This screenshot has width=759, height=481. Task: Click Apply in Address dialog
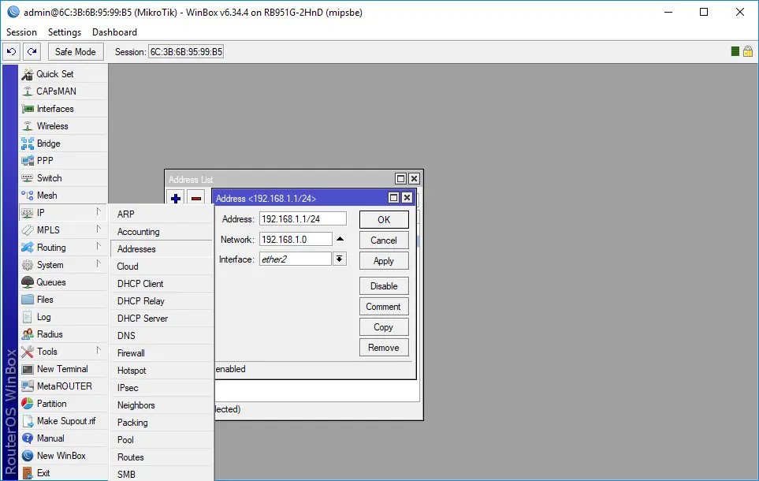[384, 260]
